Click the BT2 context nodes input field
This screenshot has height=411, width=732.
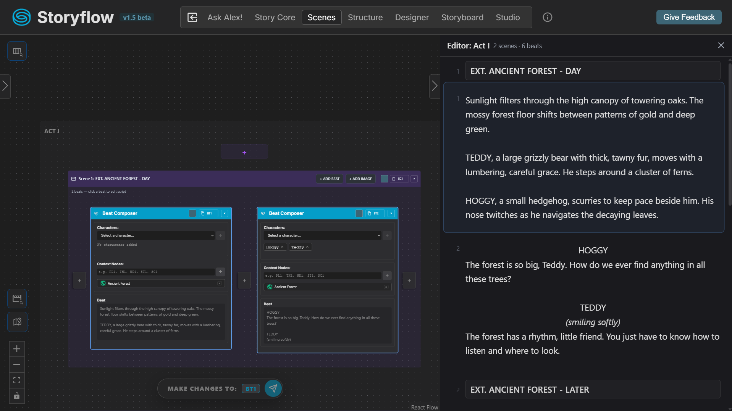click(323, 275)
